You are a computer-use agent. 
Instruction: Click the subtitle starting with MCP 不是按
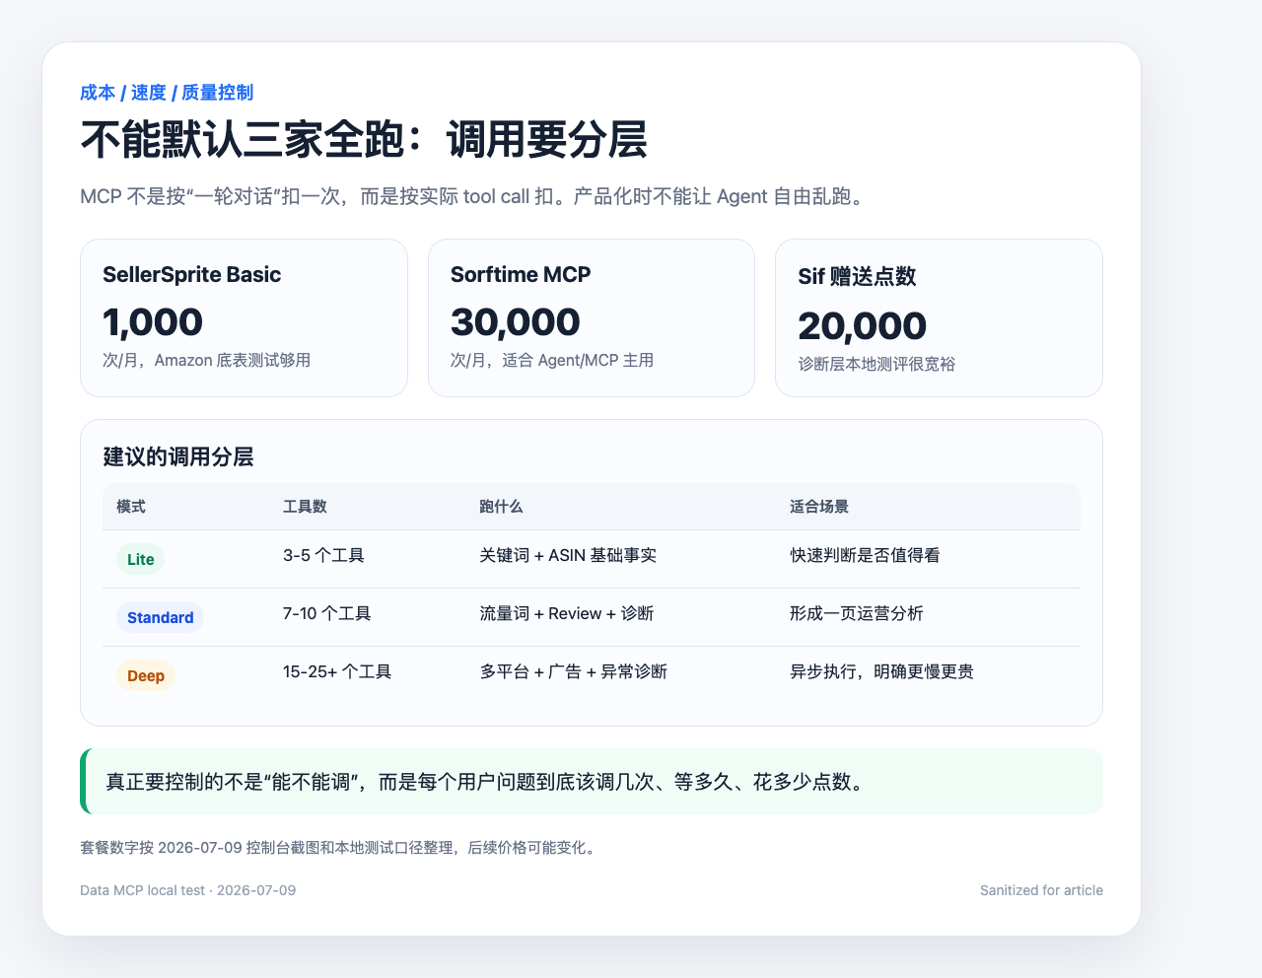click(474, 196)
